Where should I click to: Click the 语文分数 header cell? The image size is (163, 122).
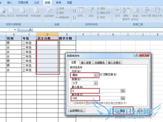coord(48,38)
